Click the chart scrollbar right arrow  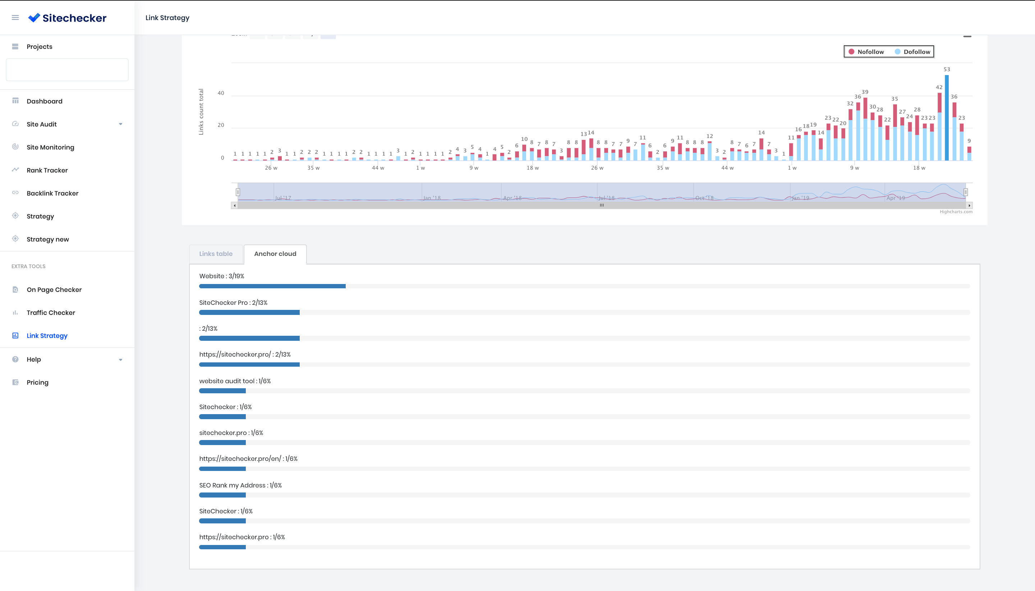pyautogui.click(x=969, y=205)
